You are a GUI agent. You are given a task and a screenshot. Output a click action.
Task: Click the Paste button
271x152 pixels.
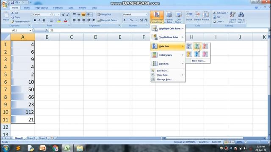point(6,17)
